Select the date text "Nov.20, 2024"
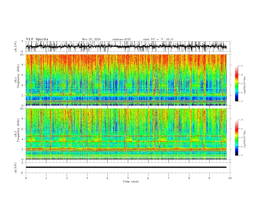The image size is (259, 200). coord(91,39)
